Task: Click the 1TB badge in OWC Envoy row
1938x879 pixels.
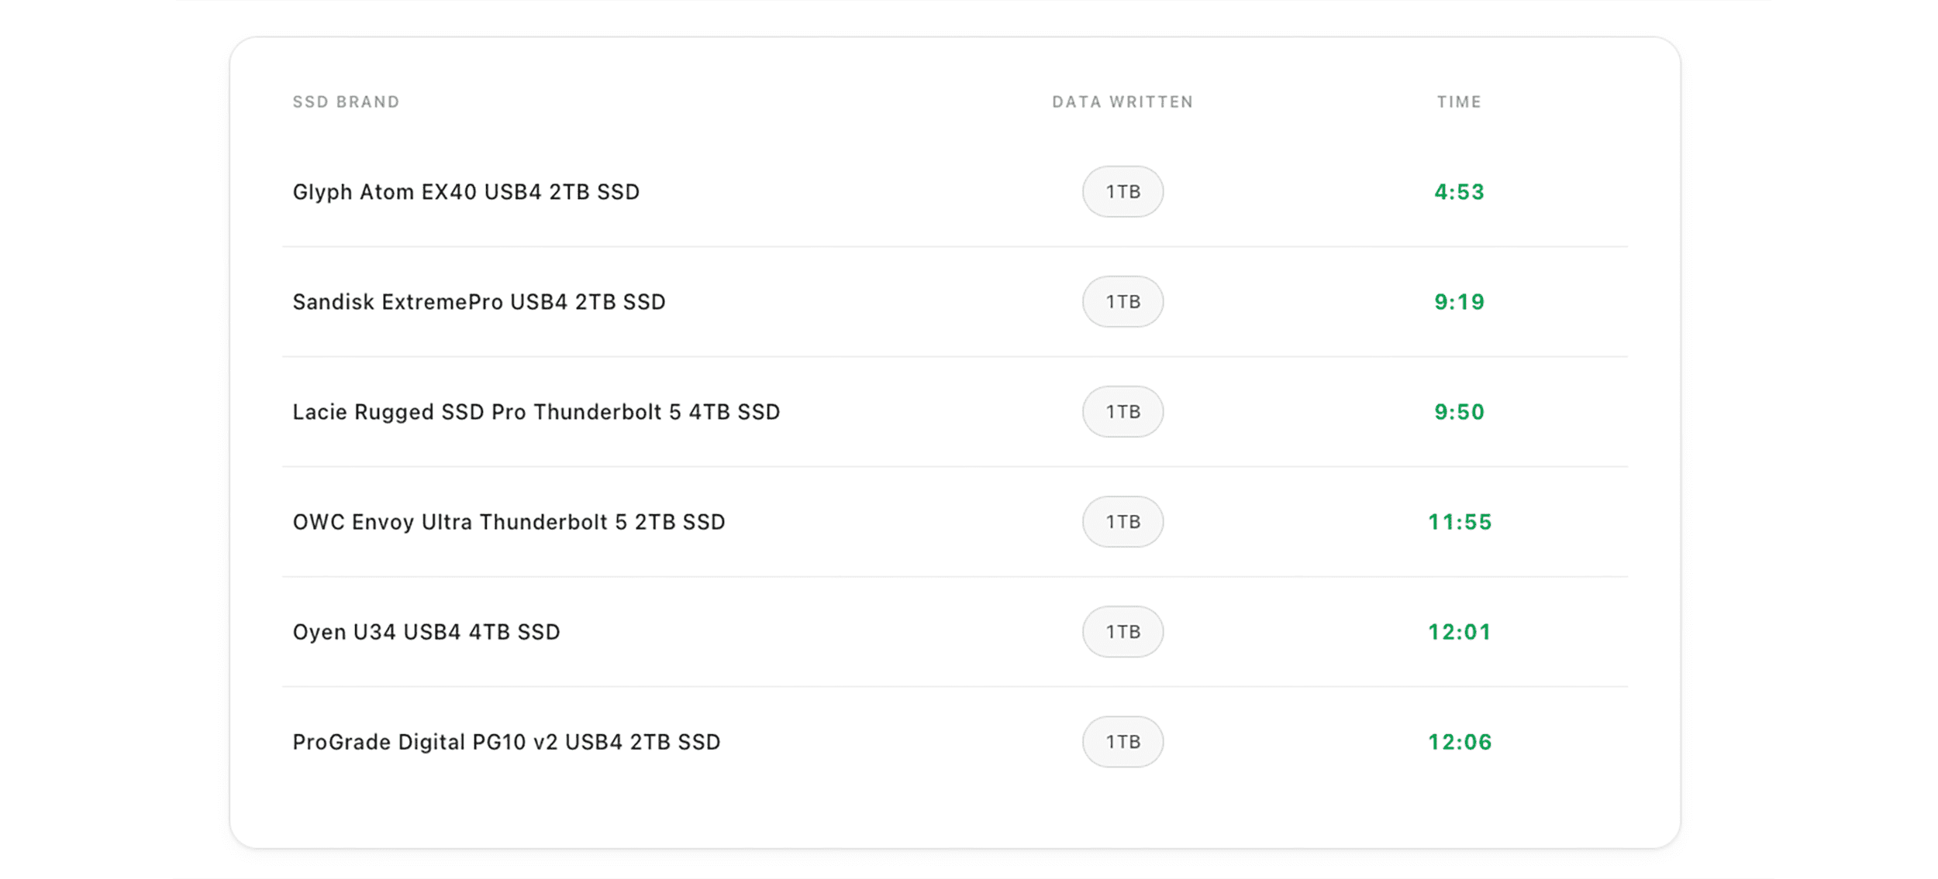Action: click(1122, 522)
